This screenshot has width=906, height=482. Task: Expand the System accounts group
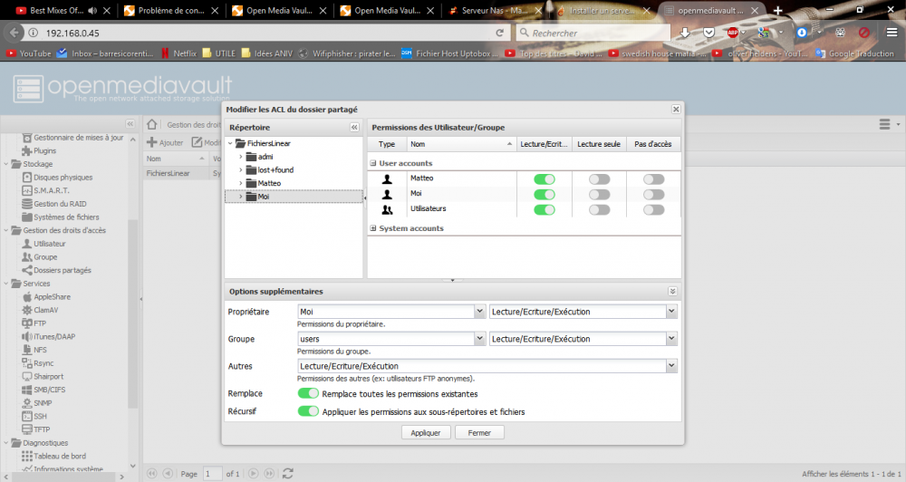[372, 228]
